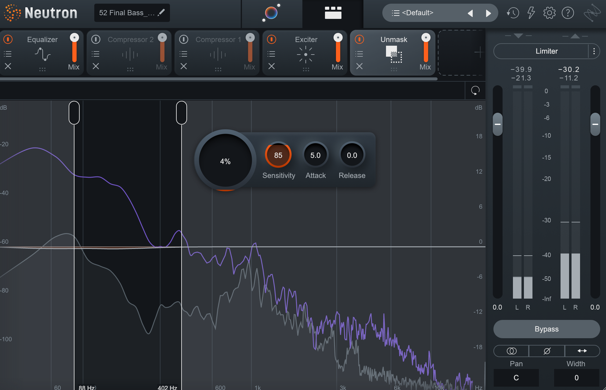Remove the Equalizer module
The image size is (606, 390).
click(8, 66)
